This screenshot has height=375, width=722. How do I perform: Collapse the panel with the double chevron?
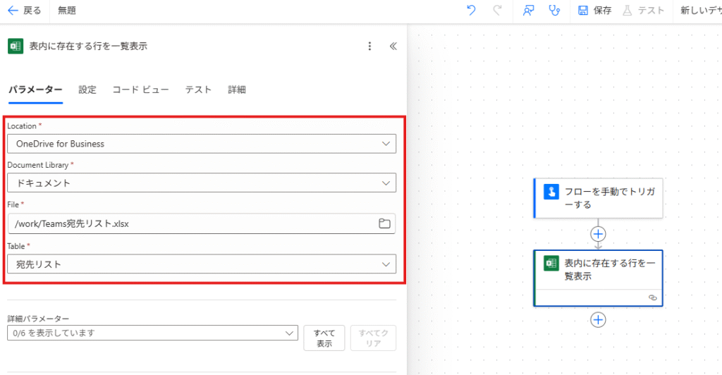[x=393, y=46]
